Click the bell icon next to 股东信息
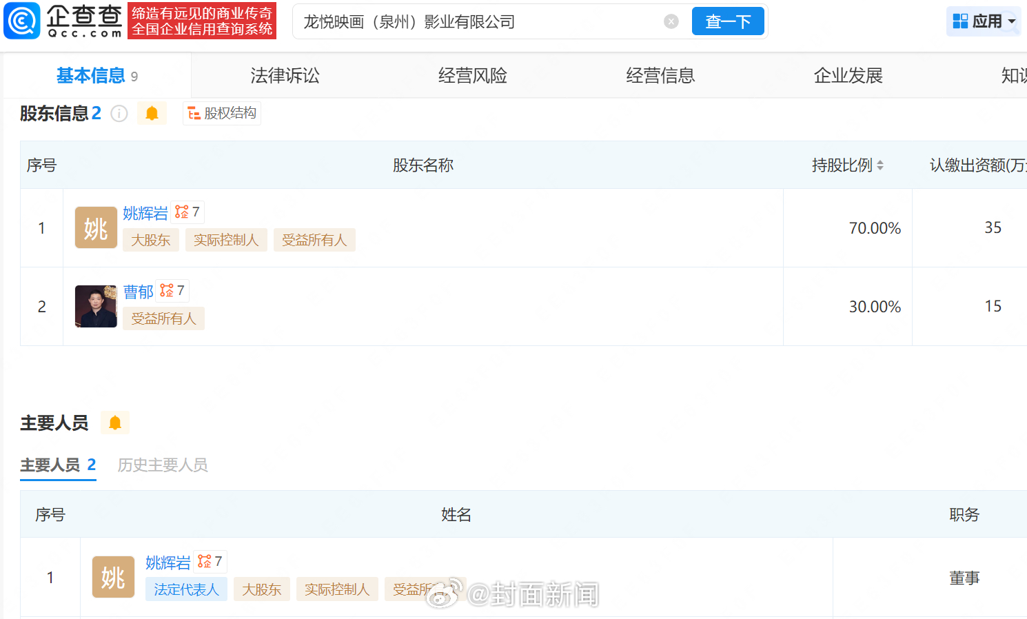The height and width of the screenshot is (619, 1027). 152,113
